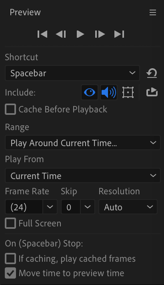Step forward one frame
This screenshot has height=285, width=164.
coord(100,34)
